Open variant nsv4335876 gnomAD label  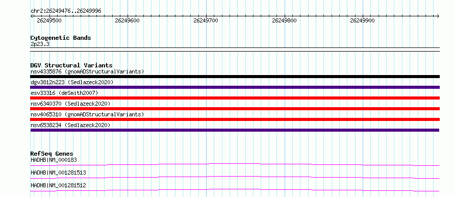(x=87, y=71)
